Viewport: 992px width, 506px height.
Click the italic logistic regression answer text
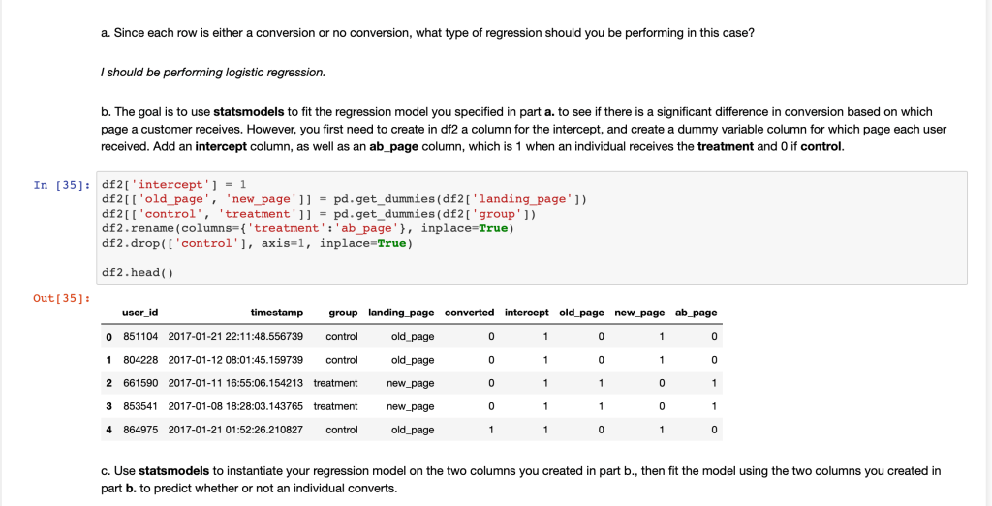[213, 73]
